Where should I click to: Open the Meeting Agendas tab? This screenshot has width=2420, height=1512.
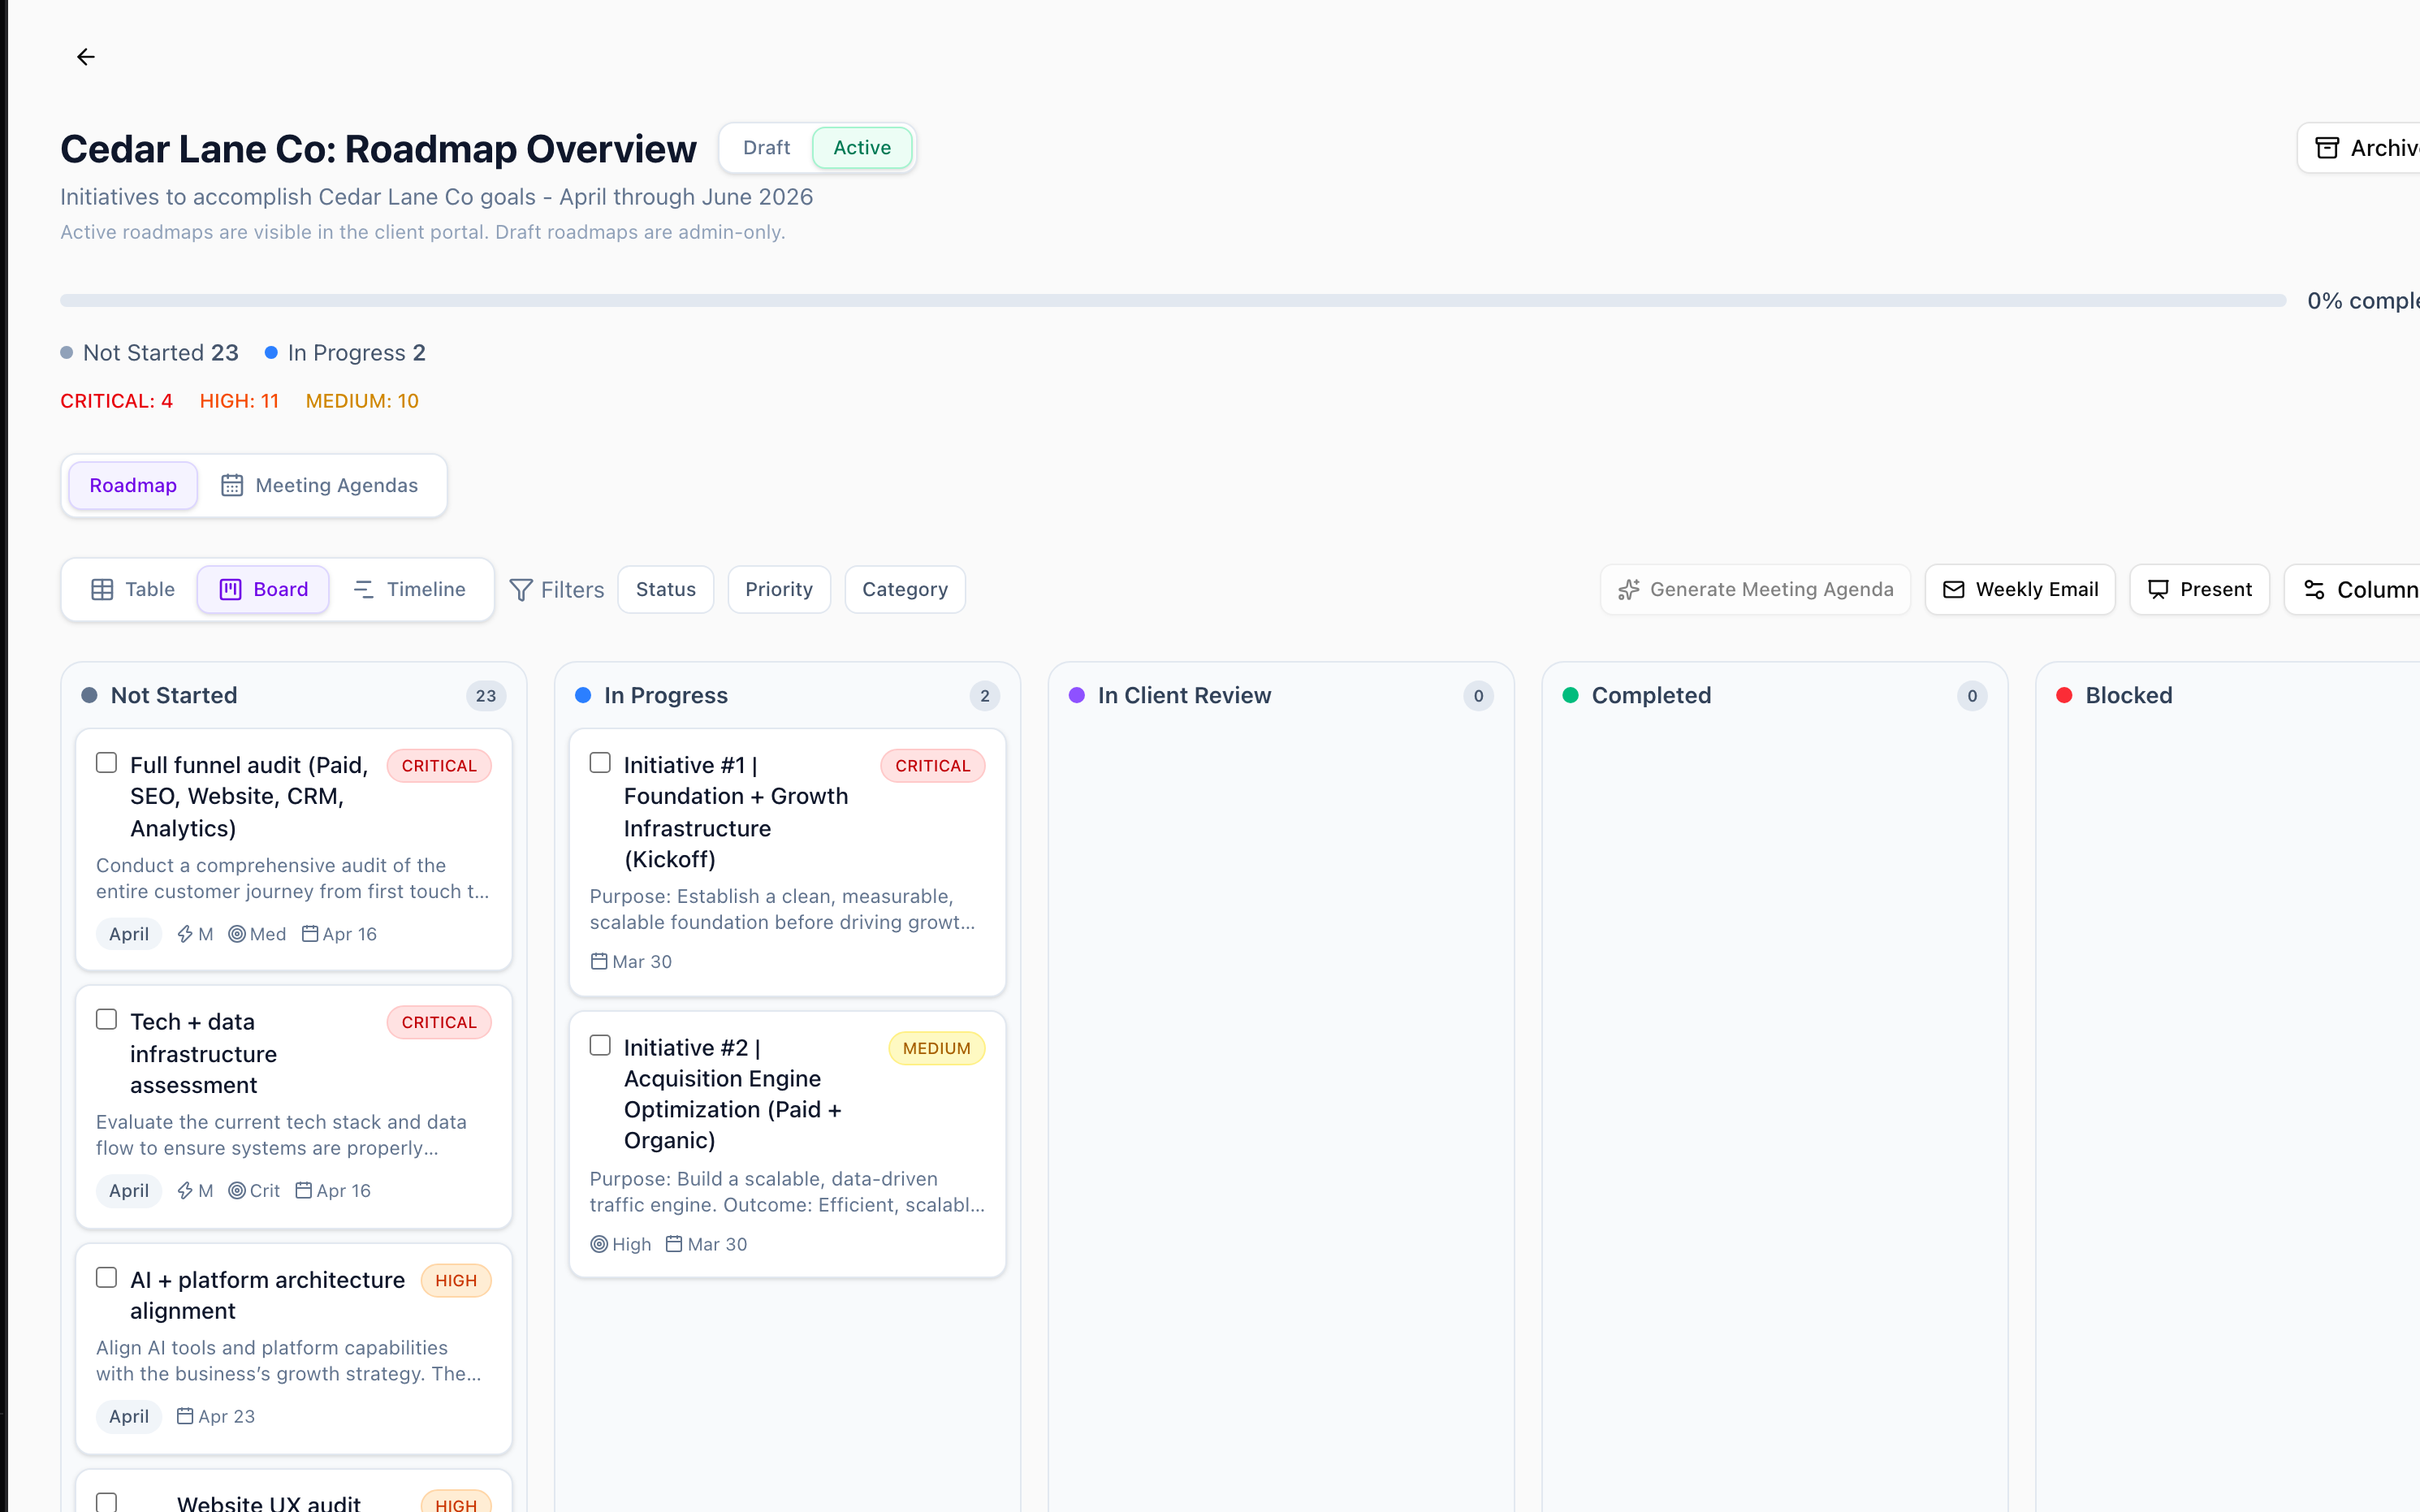click(319, 485)
